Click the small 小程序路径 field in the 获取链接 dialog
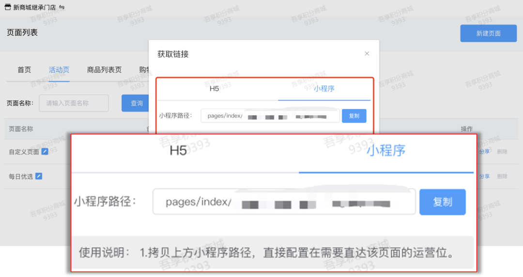The width and height of the screenshot is (523, 277). 270,116
